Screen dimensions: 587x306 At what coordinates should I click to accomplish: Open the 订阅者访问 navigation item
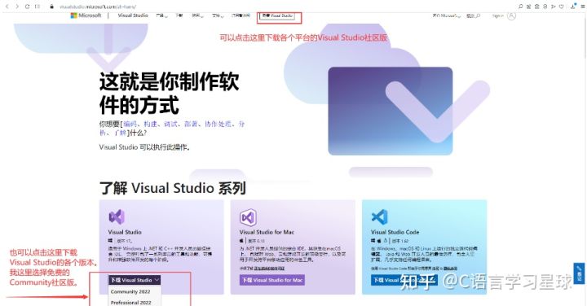coord(241,15)
